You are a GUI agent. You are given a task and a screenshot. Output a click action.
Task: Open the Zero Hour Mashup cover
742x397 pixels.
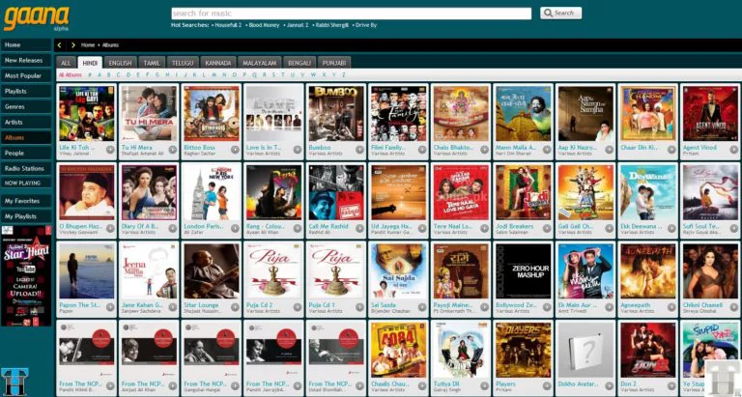pos(523,271)
